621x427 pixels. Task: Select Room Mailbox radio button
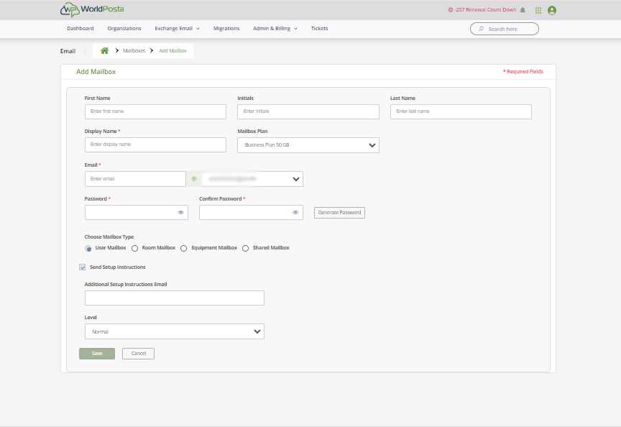click(x=135, y=248)
